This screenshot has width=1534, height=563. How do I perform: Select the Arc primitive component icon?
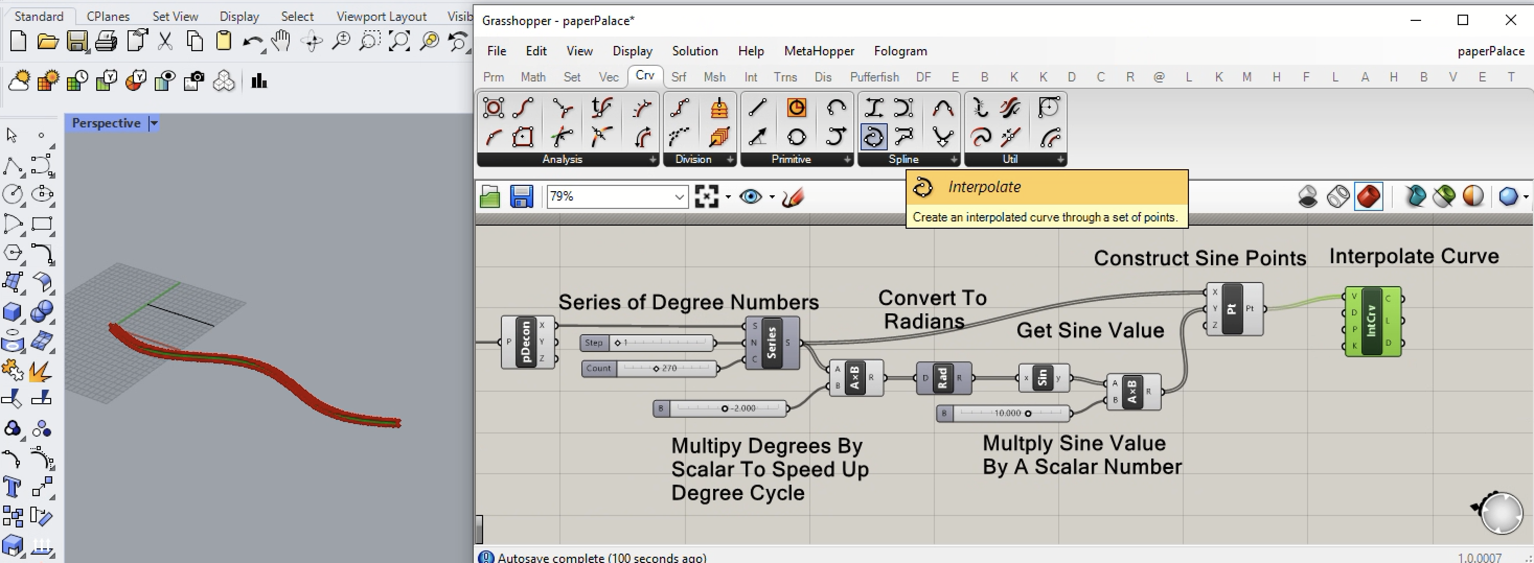[x=836, y=108]
